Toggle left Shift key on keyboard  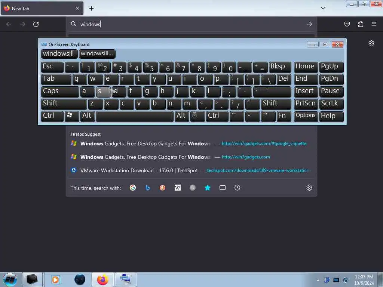pyautogui.click(x=64, y=104)
